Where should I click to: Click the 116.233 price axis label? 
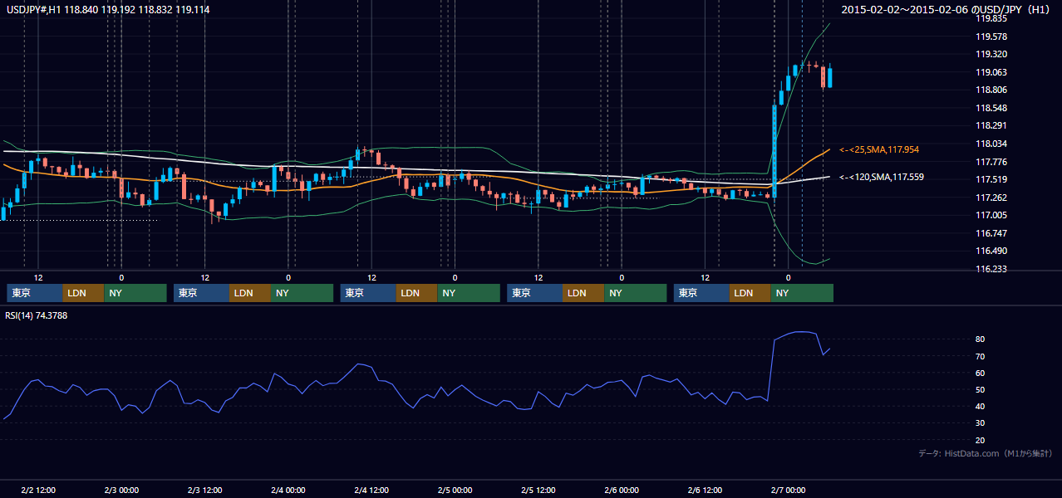[991, 269]
